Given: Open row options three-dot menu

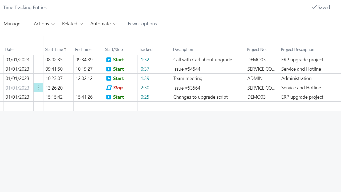Looking at the screenshot, I should [38, 88].
